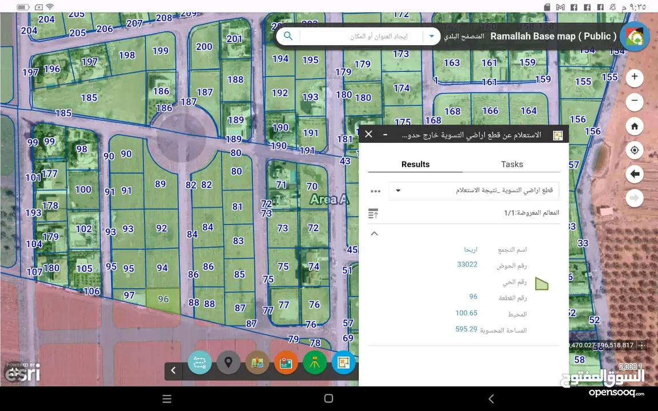Click the home extent button

point(635,126)
